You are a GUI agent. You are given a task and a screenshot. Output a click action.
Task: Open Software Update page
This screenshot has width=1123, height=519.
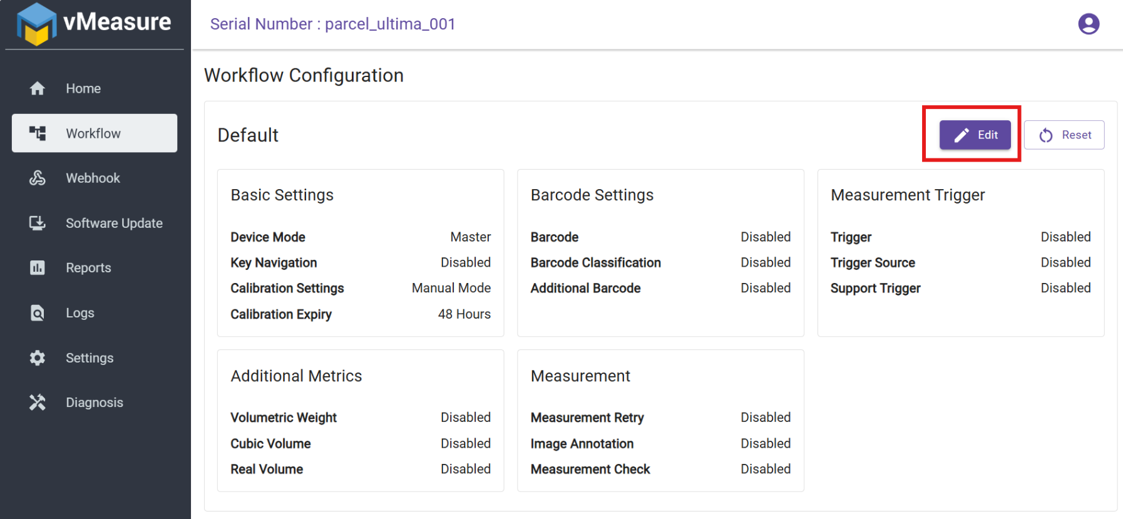[x=114, y=223]
